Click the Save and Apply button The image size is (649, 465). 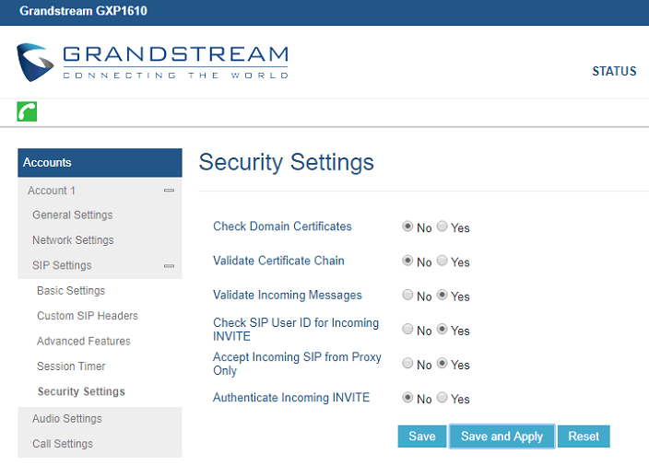(x=501, y=436)
